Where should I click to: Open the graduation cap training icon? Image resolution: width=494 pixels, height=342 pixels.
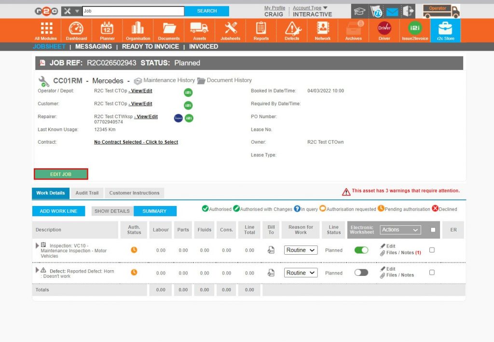[x=359, y=12]
